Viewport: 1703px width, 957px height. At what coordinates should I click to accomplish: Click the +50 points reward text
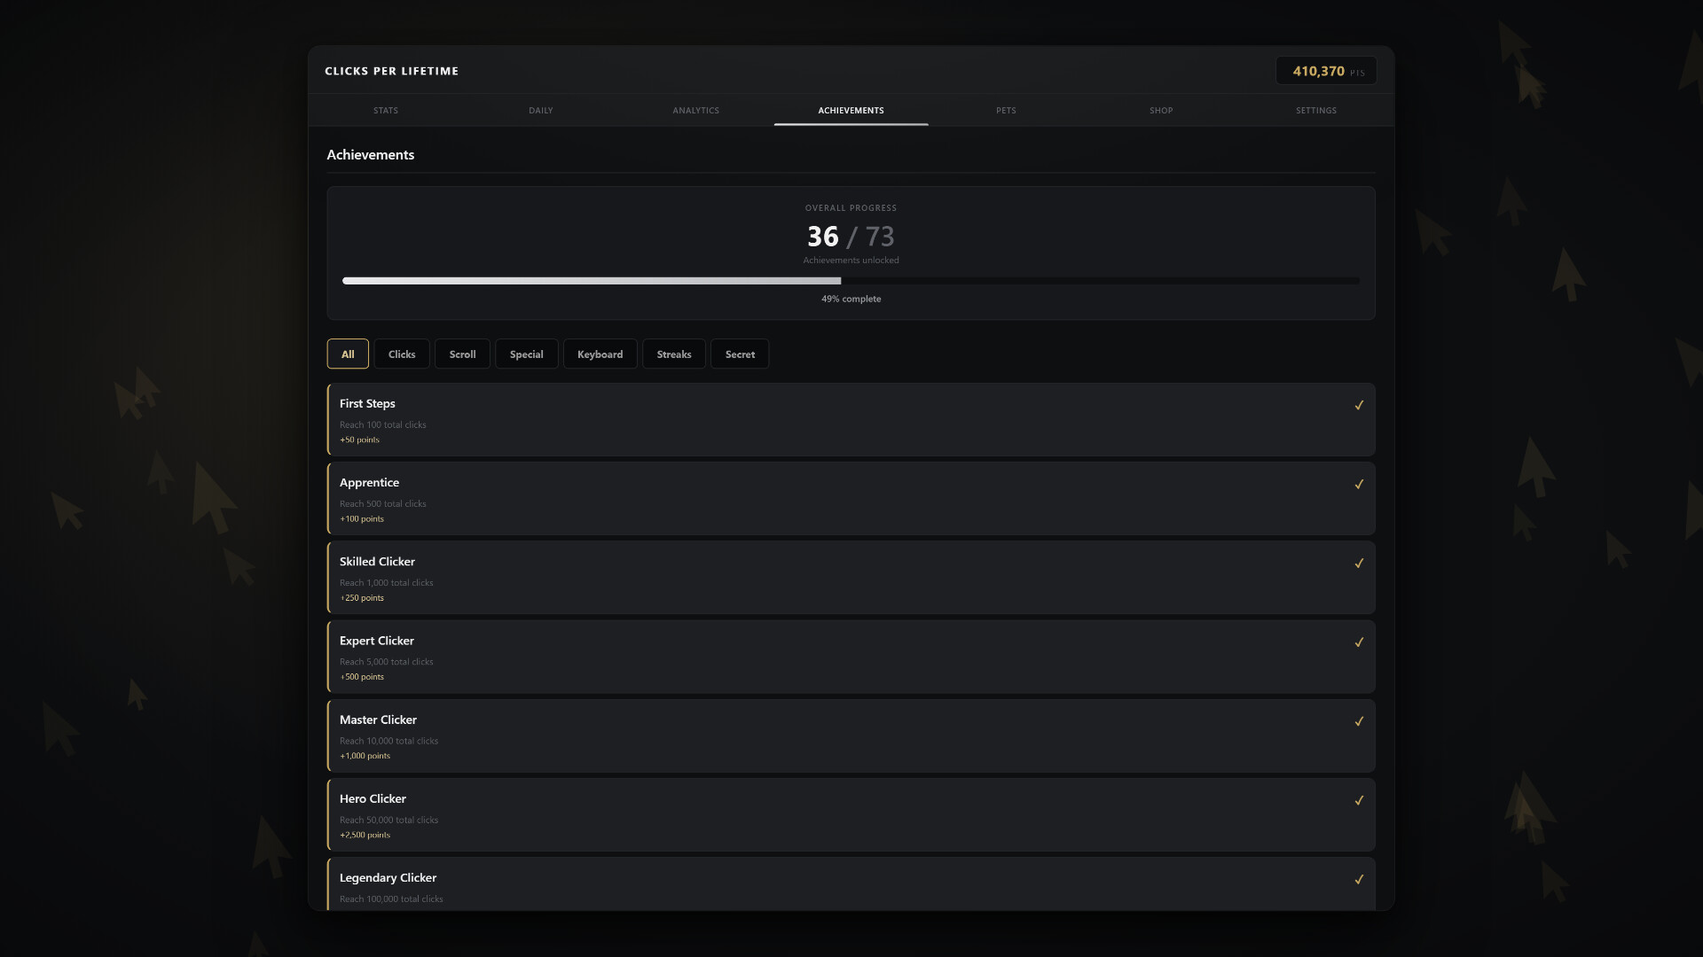[359, 440]
